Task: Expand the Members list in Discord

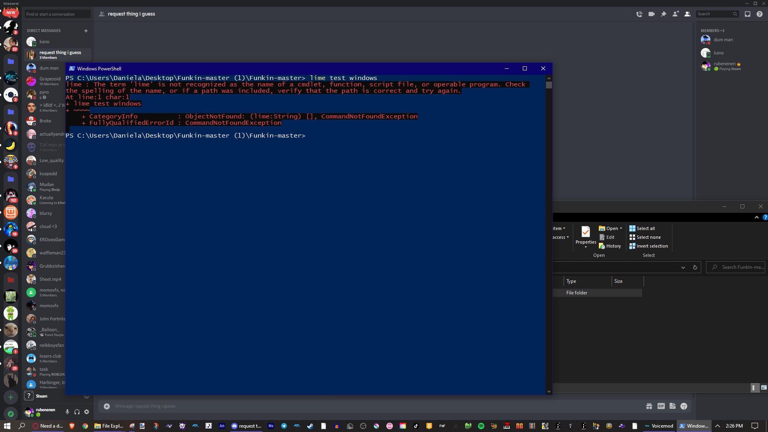Action: (687, 14)
